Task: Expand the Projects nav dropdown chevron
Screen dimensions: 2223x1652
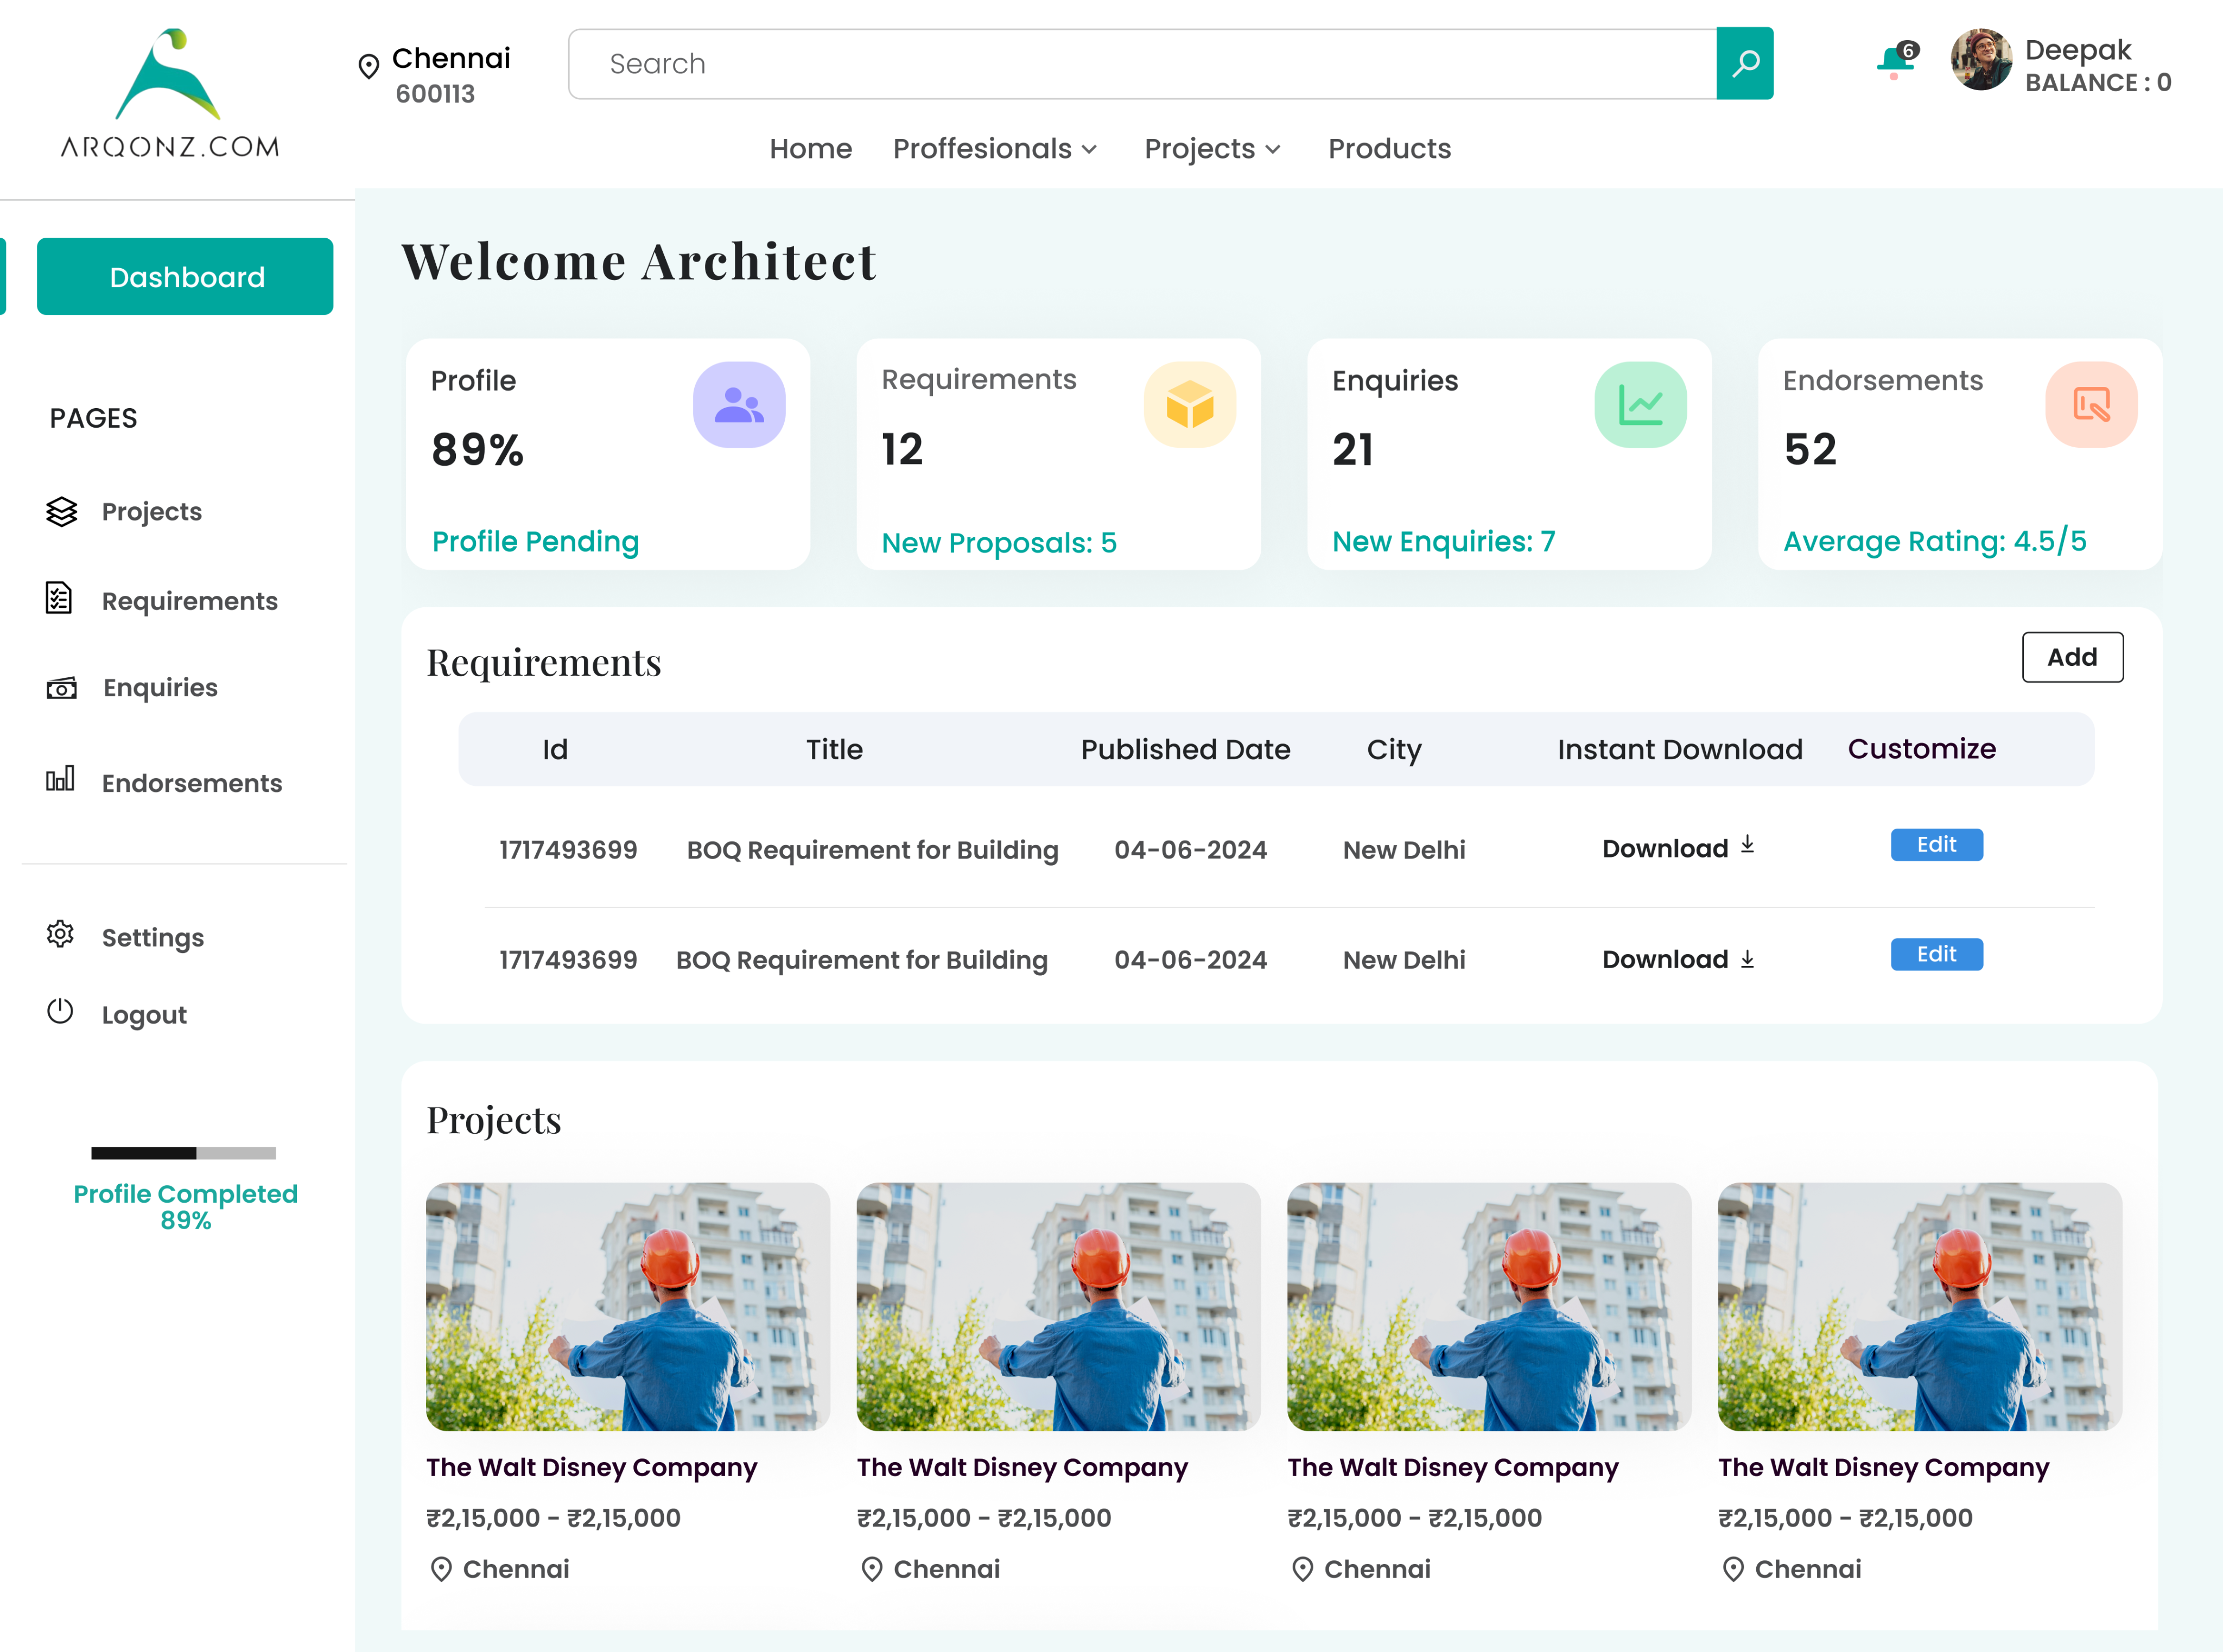Action: click(x=1273, y=150)
